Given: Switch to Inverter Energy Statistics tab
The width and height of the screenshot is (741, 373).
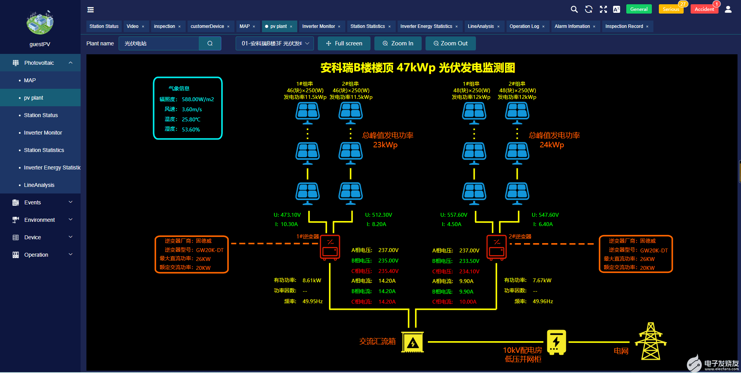Looking at the screenshot, I should point(426,26).
